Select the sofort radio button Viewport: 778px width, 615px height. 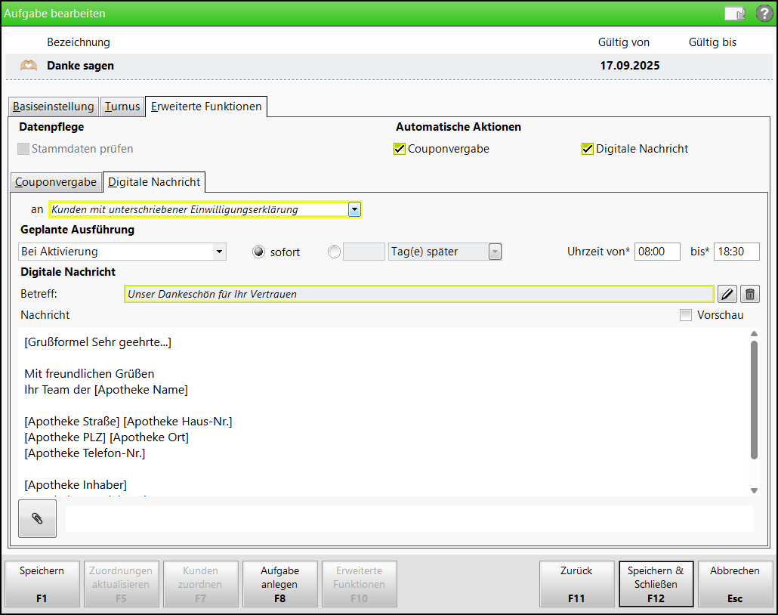258,252
